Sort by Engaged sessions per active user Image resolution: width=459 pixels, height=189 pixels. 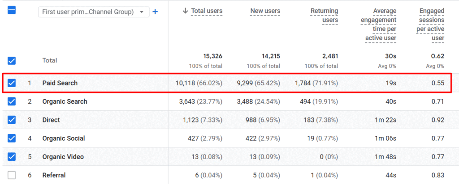click(x=430, y=25)
